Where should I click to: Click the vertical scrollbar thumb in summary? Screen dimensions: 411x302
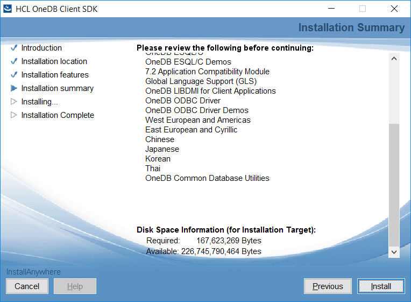[x=394, y=183]
